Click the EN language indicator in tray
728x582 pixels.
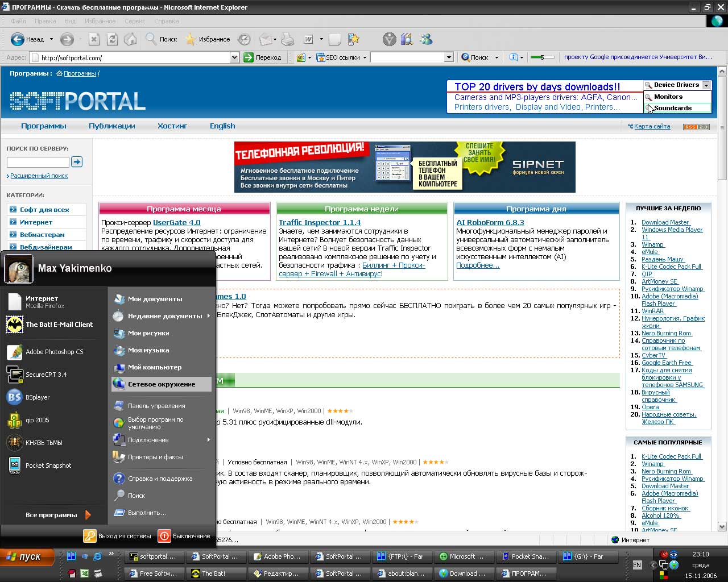[x=637, y=565]
